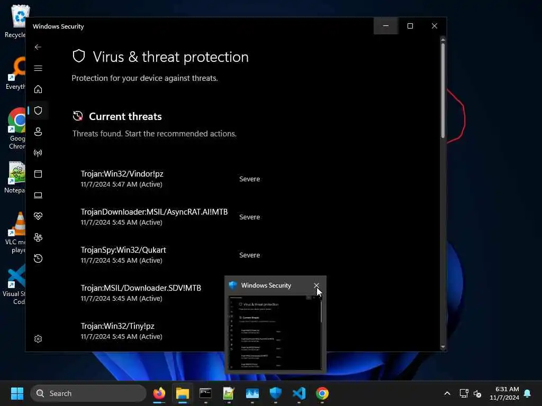Viewport: 542px width, 406px height.
Task: Open Firefox from the taskbar
Action: [159, 393]
